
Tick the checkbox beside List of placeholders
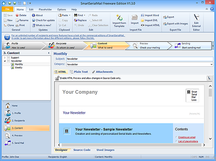(x=176, y=141)
